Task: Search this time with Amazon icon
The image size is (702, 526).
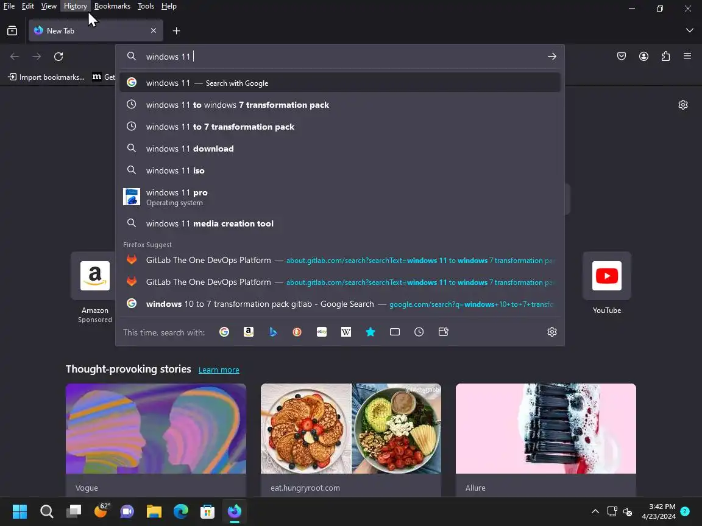Action: coord(249,332)
